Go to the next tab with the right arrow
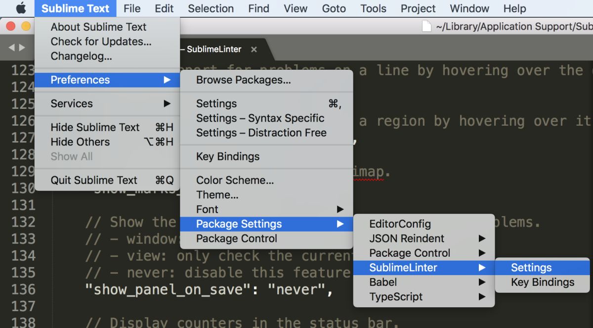 tap(21, 47)
